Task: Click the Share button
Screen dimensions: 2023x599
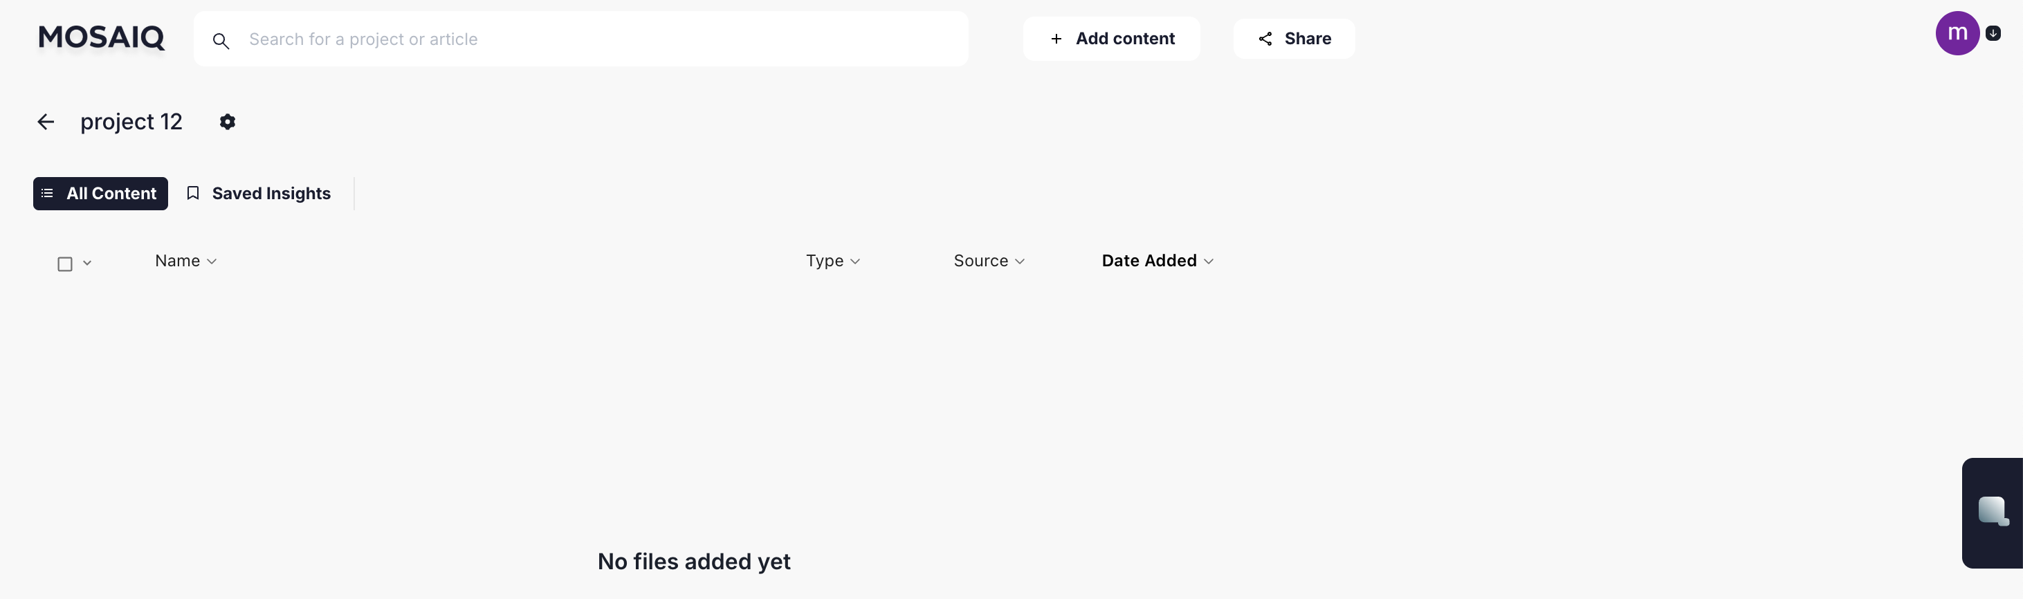Action: (x=1294, y=39)
